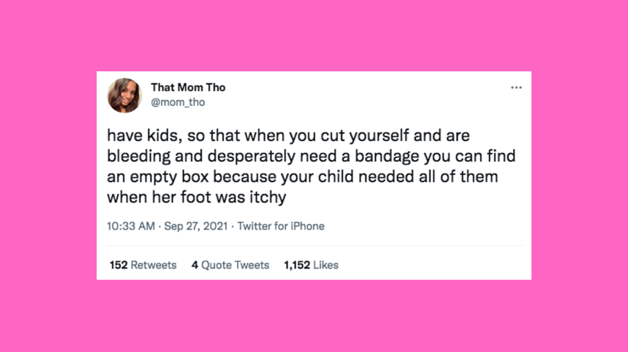Click That Mom Tho's profile picture
The width and height of the screenshot is (628, 352).
click(x=125, y=96)
